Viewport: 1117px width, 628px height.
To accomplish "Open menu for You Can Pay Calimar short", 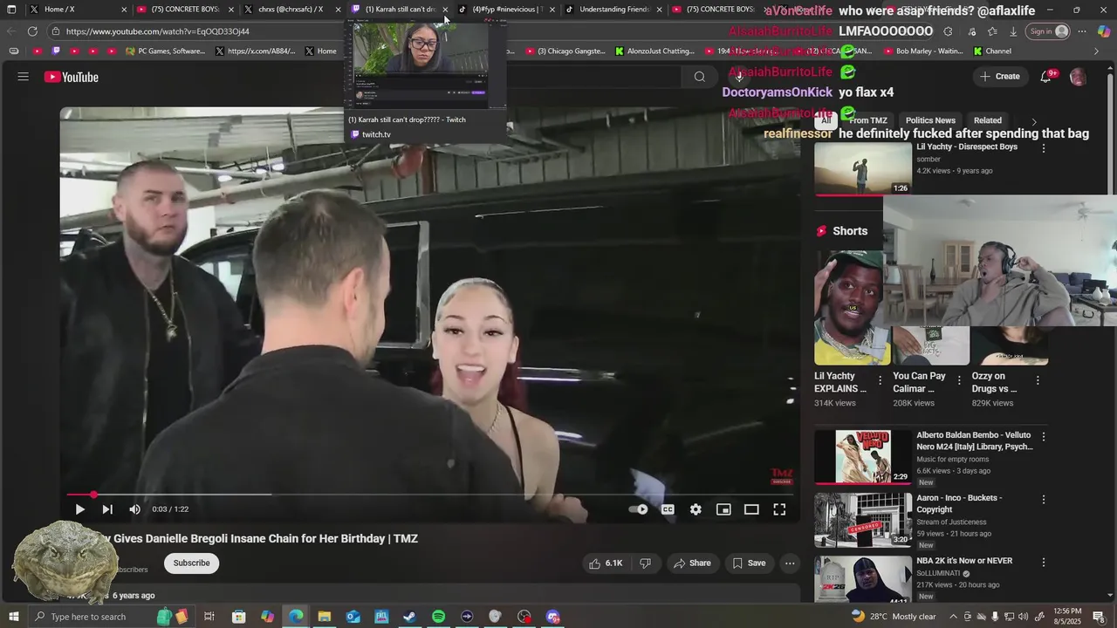I will point(959,380).
